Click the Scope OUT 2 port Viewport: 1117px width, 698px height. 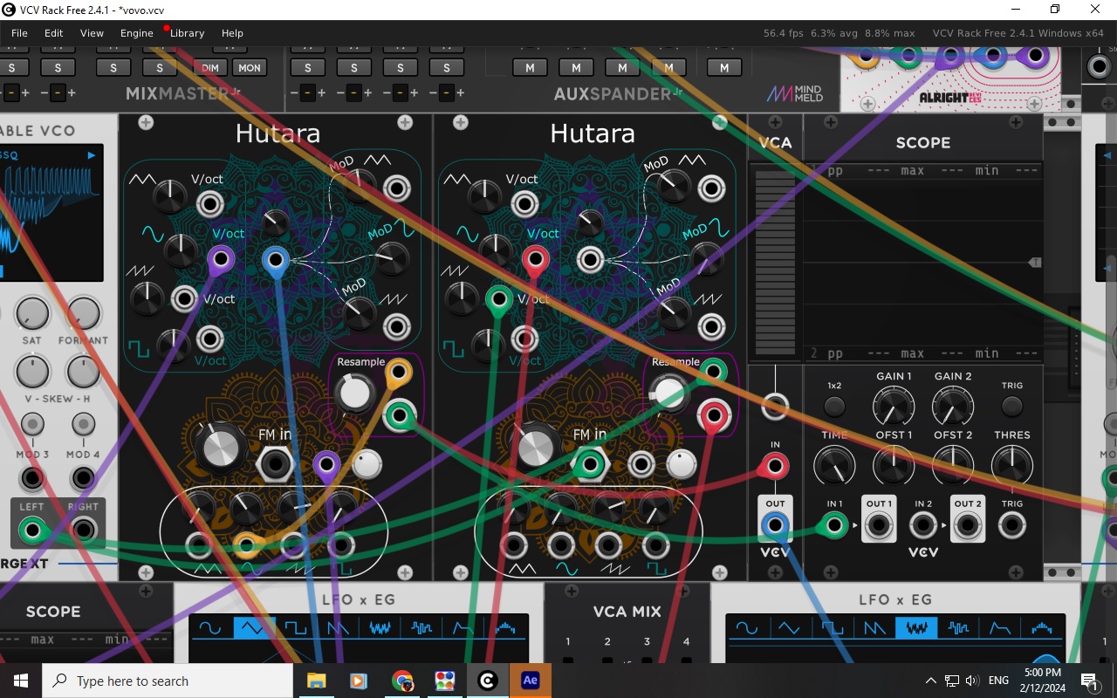tap(967, 525)
